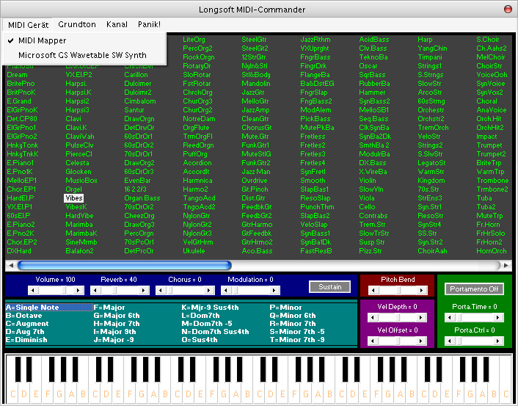Collapse the open MIDI Gerät menu
518x406 pixels.
coord(28,24)
